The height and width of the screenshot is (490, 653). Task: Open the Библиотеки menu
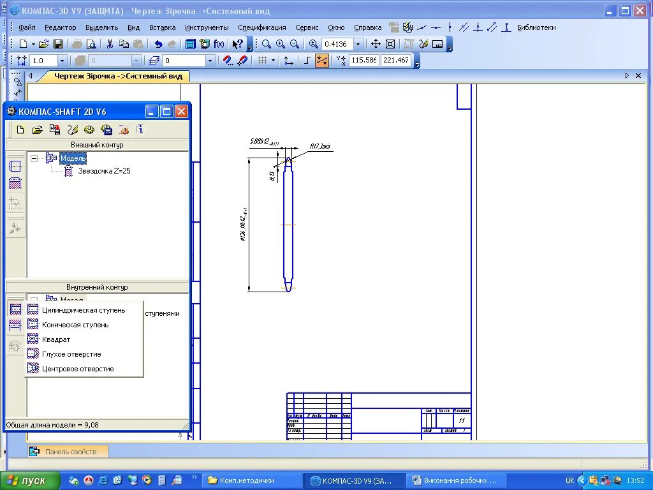[x=536, y=27]
